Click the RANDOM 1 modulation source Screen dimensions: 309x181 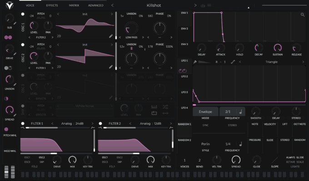184,124
